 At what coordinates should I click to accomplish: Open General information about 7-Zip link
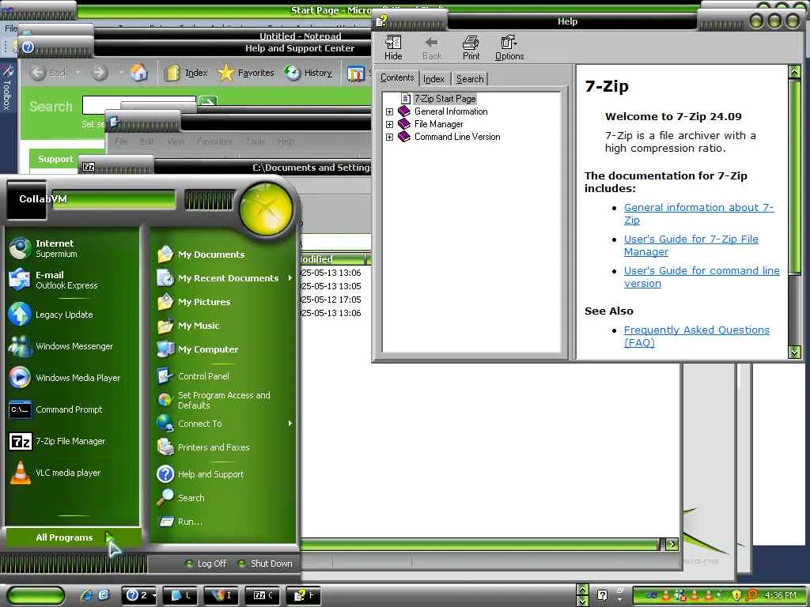(698, 213)
